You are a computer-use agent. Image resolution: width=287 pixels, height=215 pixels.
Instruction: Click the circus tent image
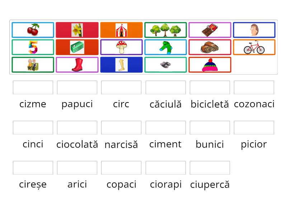(x=121, y=30)
